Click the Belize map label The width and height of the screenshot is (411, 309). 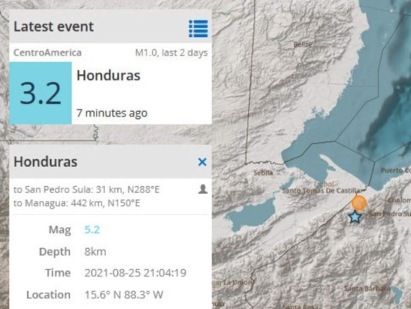coord(303,45)
